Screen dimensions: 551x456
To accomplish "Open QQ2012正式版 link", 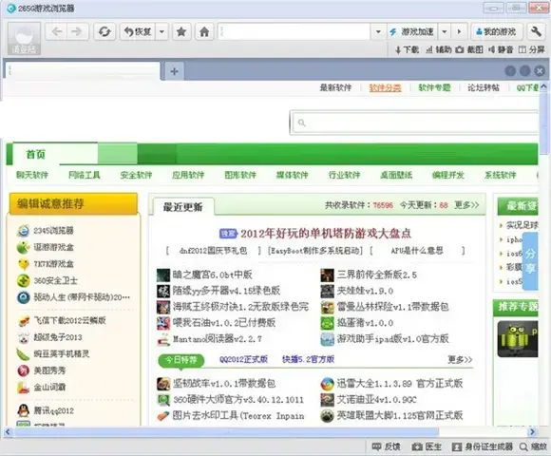I will tap(243, 359).
